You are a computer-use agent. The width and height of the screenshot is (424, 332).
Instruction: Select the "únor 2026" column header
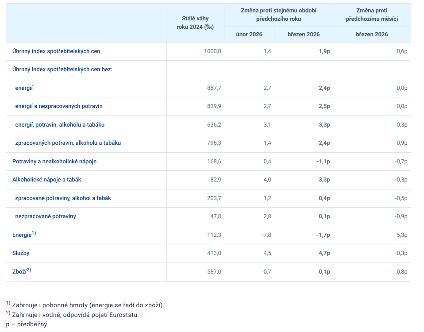click(x=249, y=35)
